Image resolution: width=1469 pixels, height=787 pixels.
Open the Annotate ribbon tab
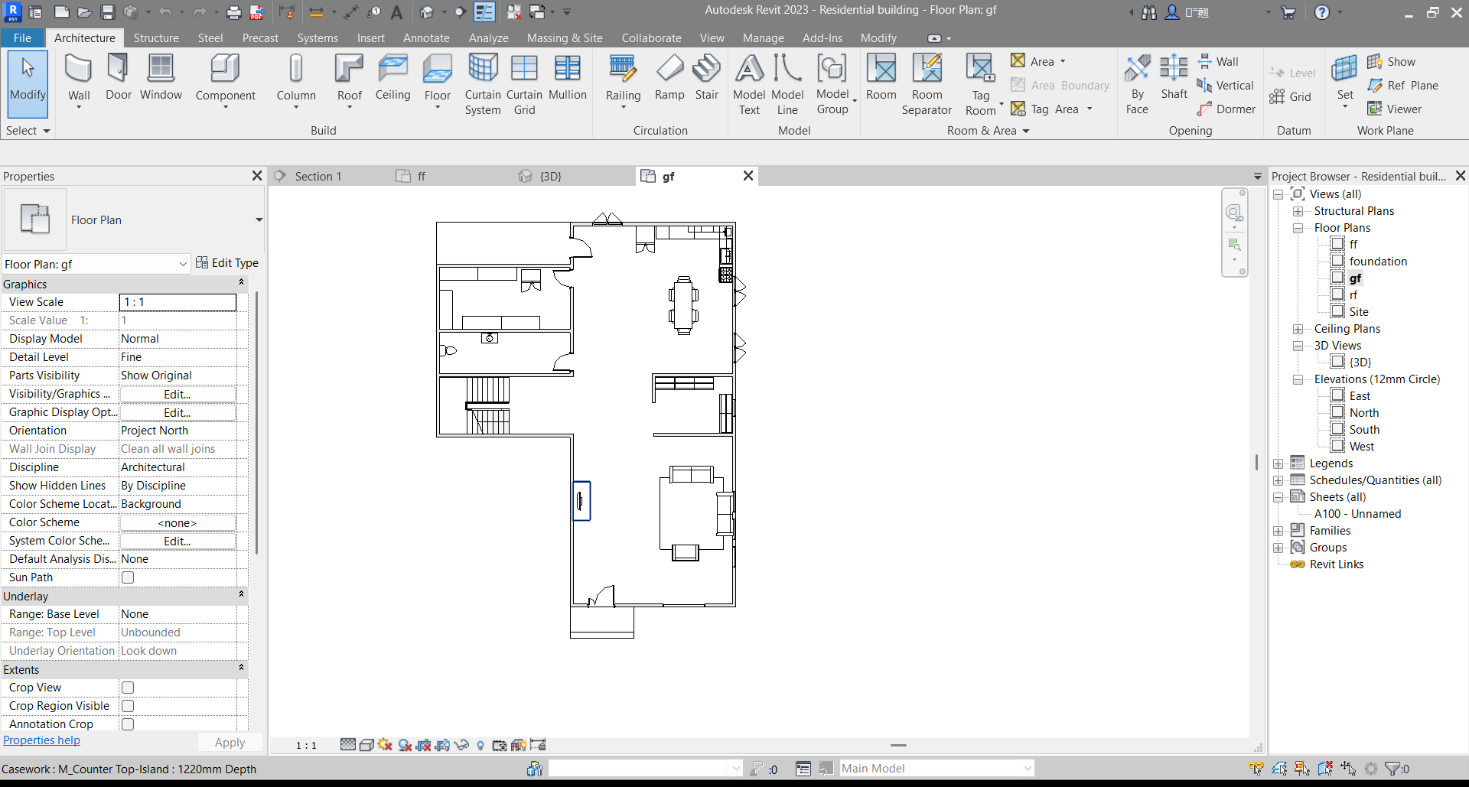point(426,37)
